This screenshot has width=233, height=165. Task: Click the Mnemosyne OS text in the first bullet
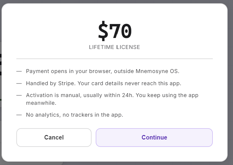(158, 71)
